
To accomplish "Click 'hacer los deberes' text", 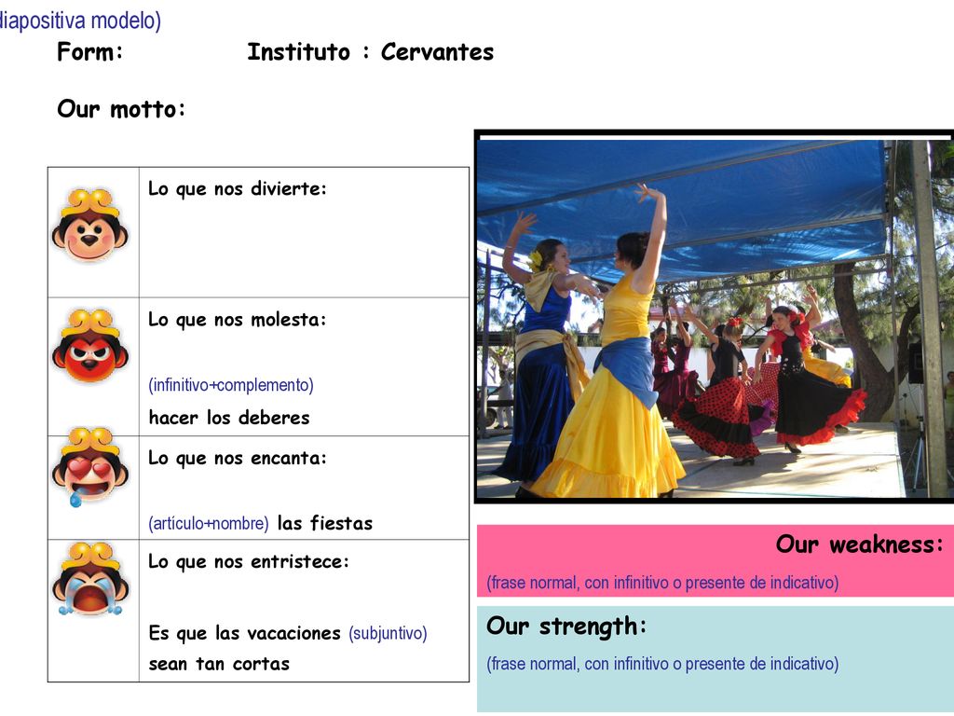I will click(229, 418).
